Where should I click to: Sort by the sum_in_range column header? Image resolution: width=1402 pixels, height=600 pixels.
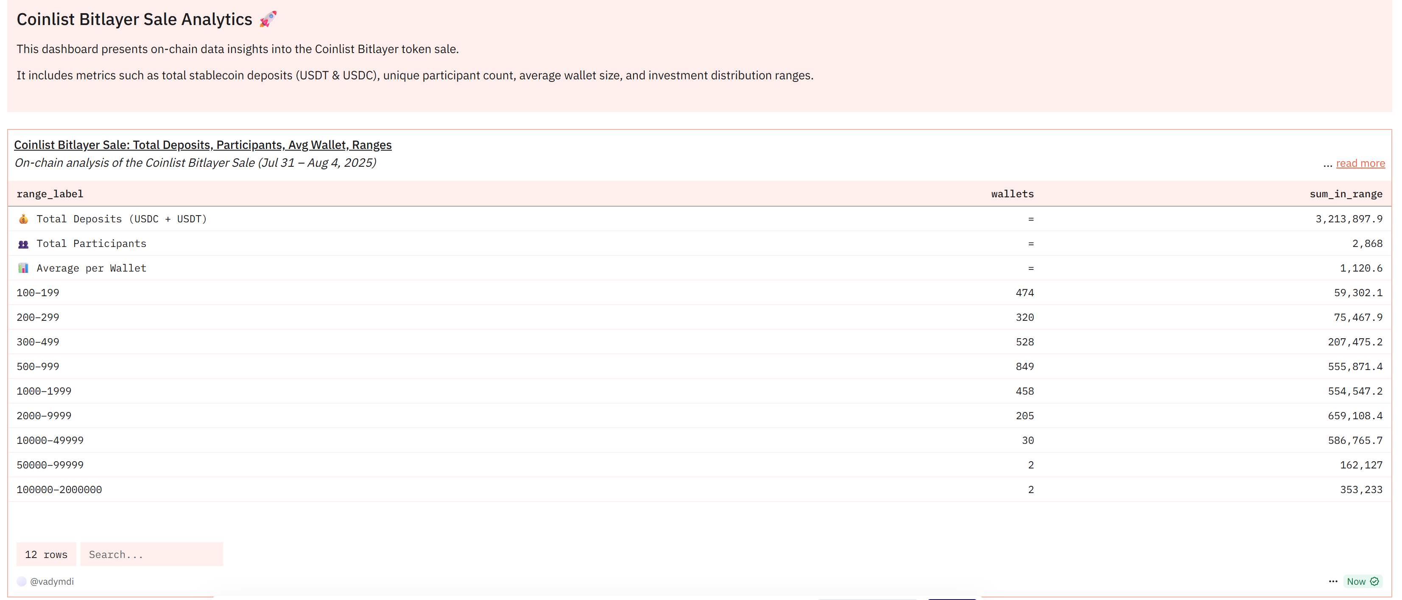click(1346, 194)
